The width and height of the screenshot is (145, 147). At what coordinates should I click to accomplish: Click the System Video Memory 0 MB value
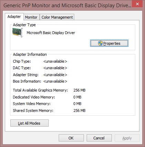tap(77, 104)
